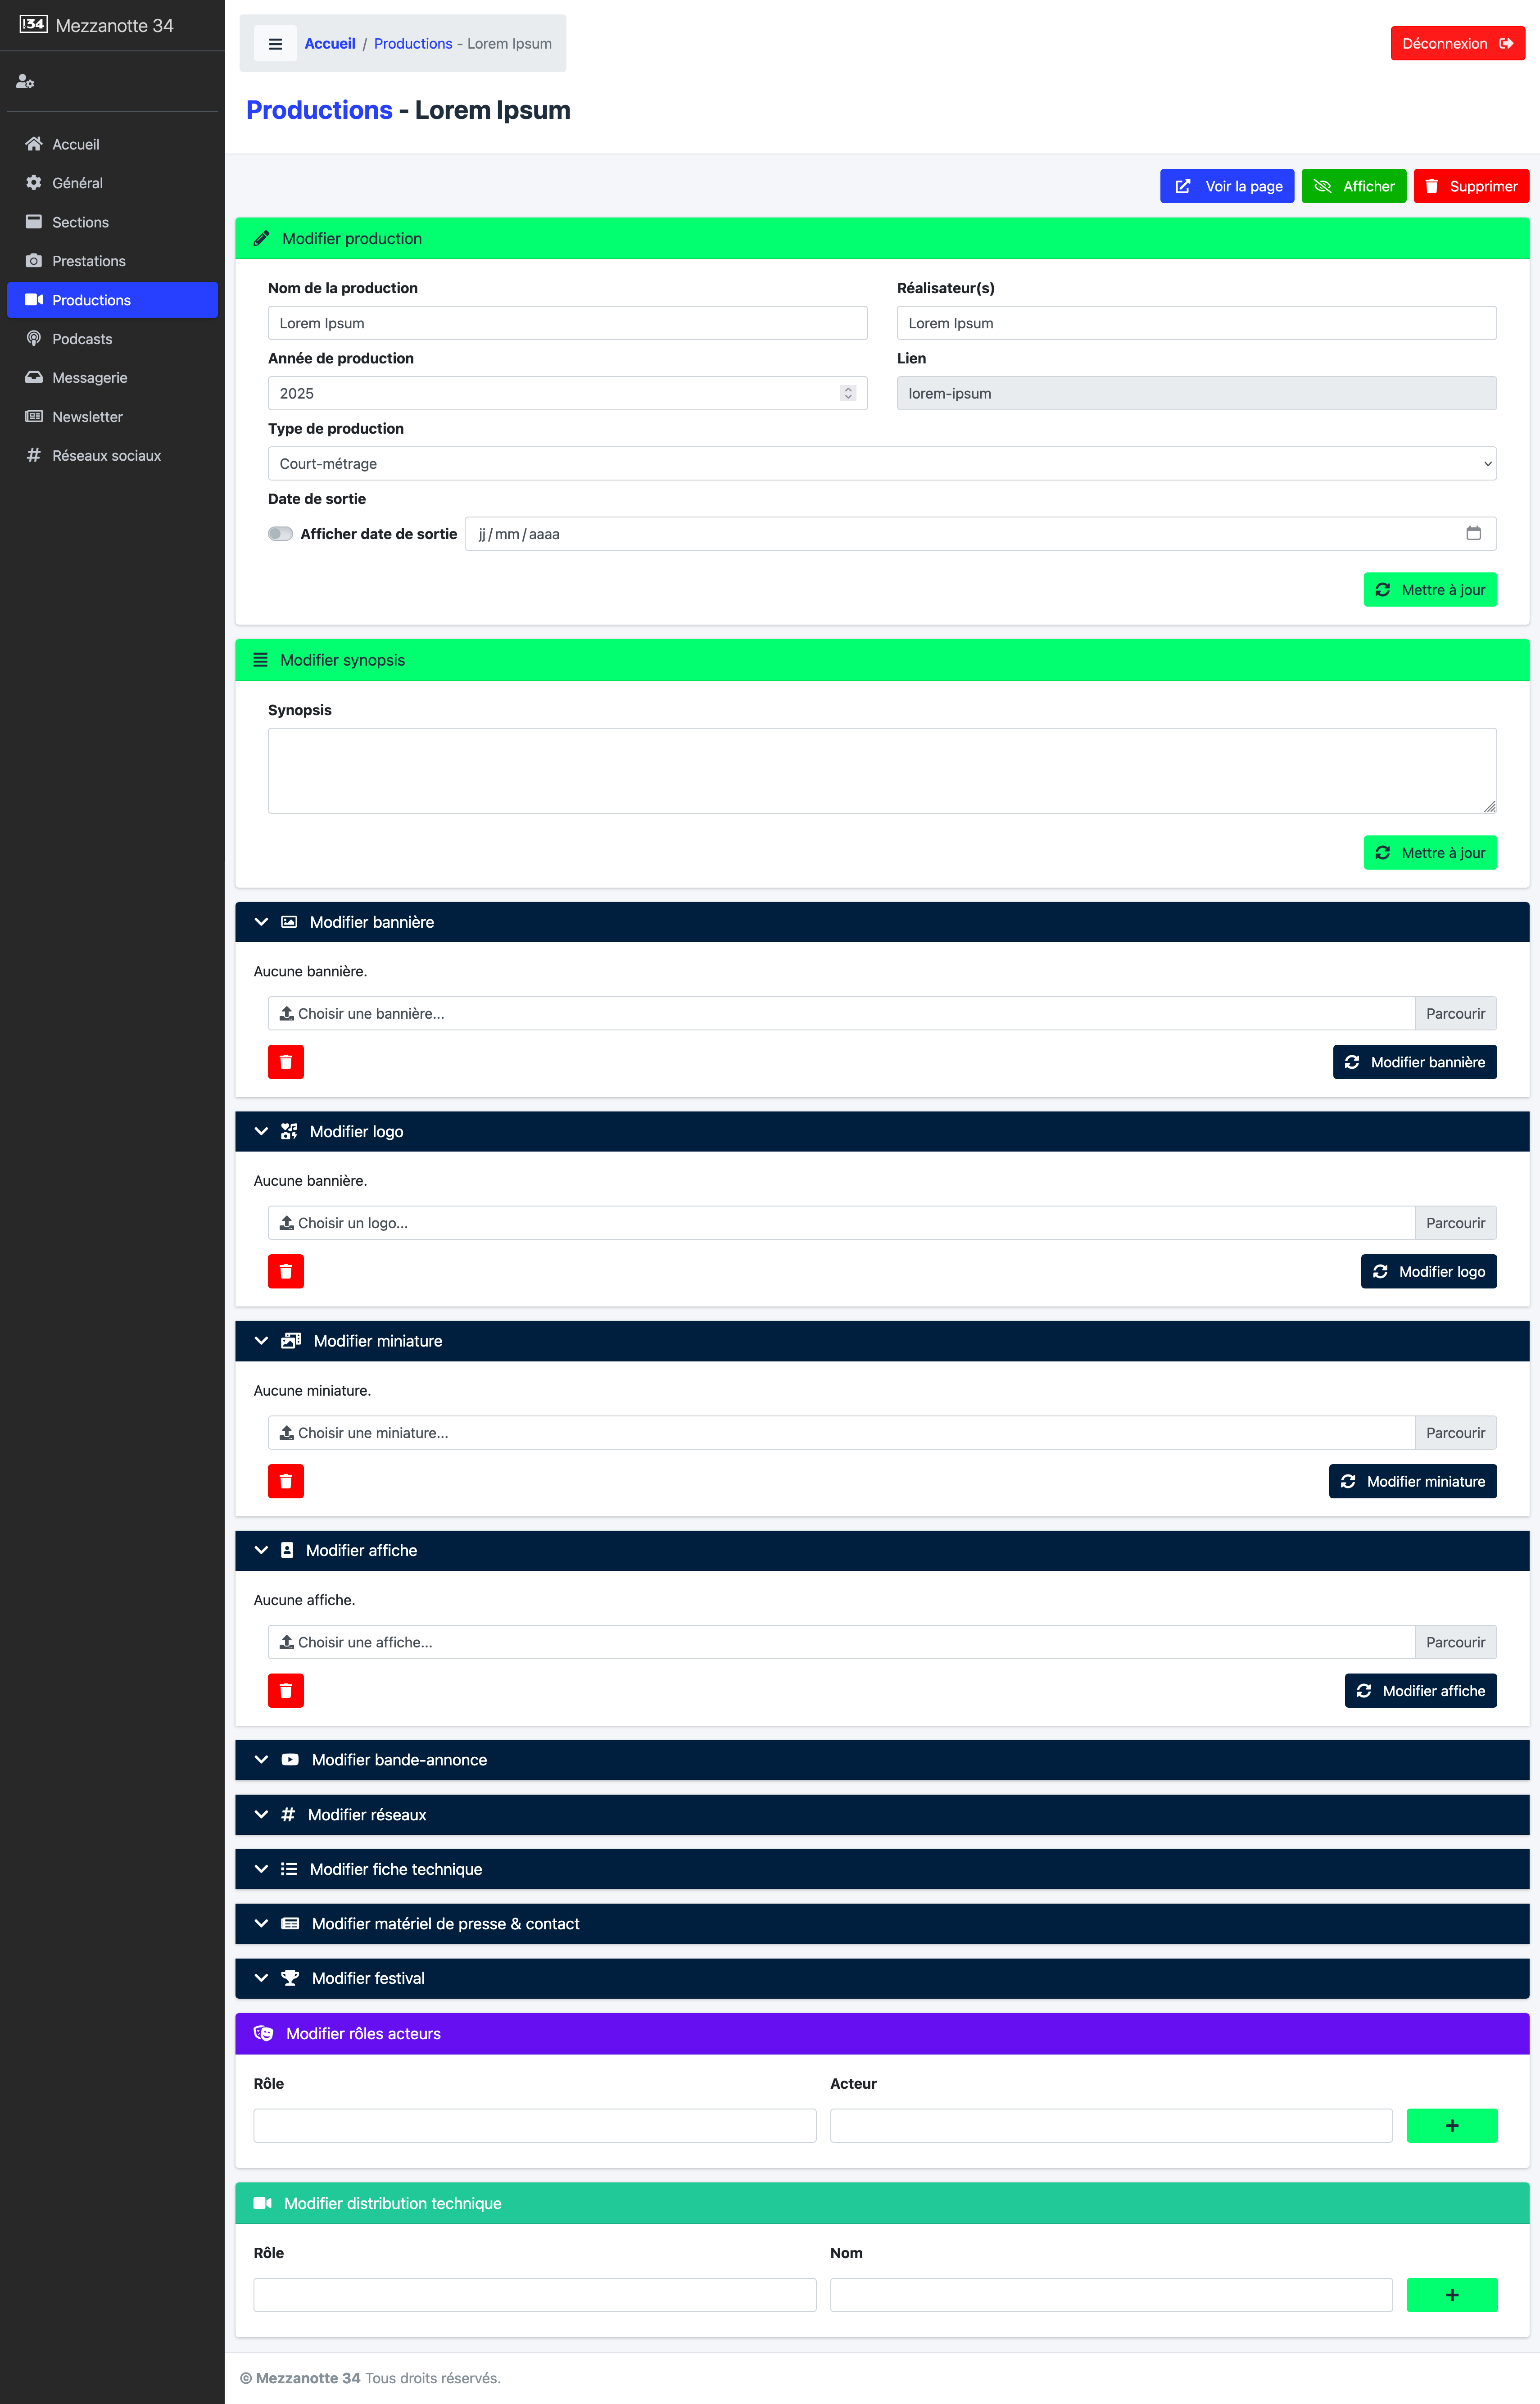Click the Modifier logo submit button
Viewport: 1540px width, 2404px height.
click(1428, 1271)
